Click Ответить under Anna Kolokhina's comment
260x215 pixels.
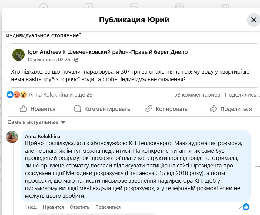[79, 207]
